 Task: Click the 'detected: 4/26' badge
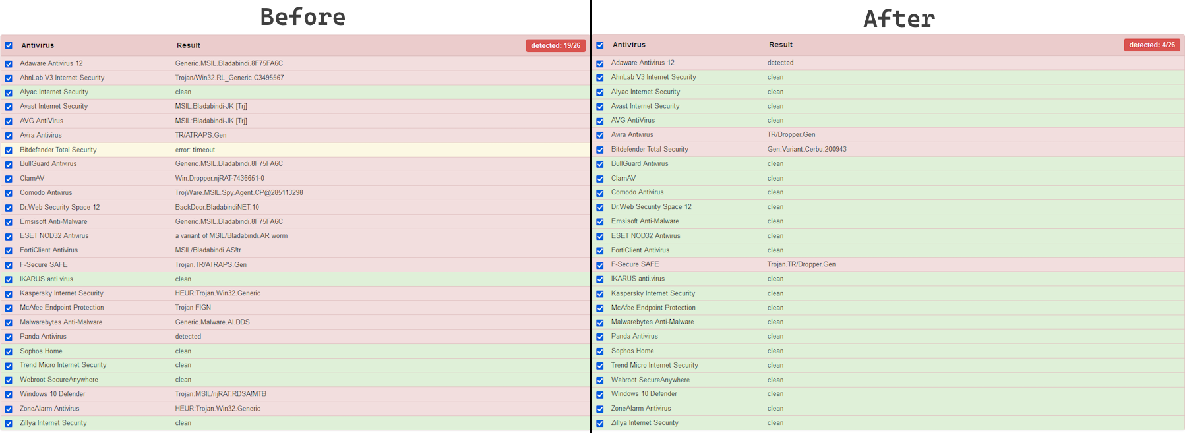(1152, 45)
